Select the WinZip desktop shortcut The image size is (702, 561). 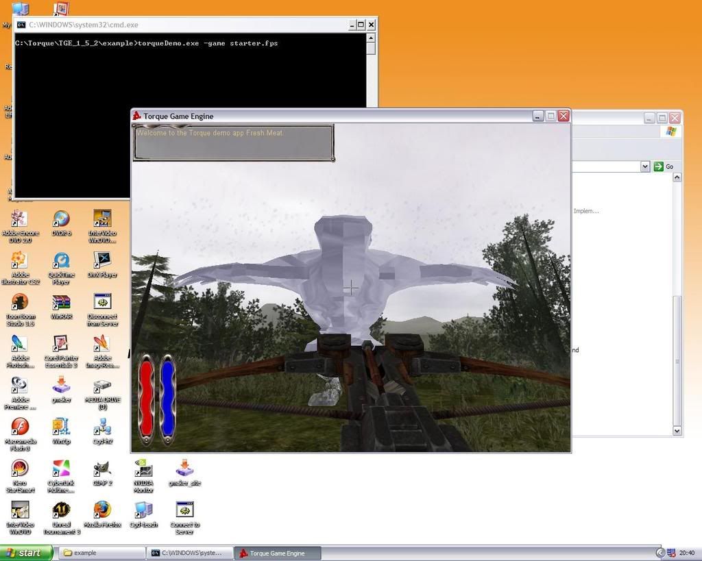pos(61,431)
